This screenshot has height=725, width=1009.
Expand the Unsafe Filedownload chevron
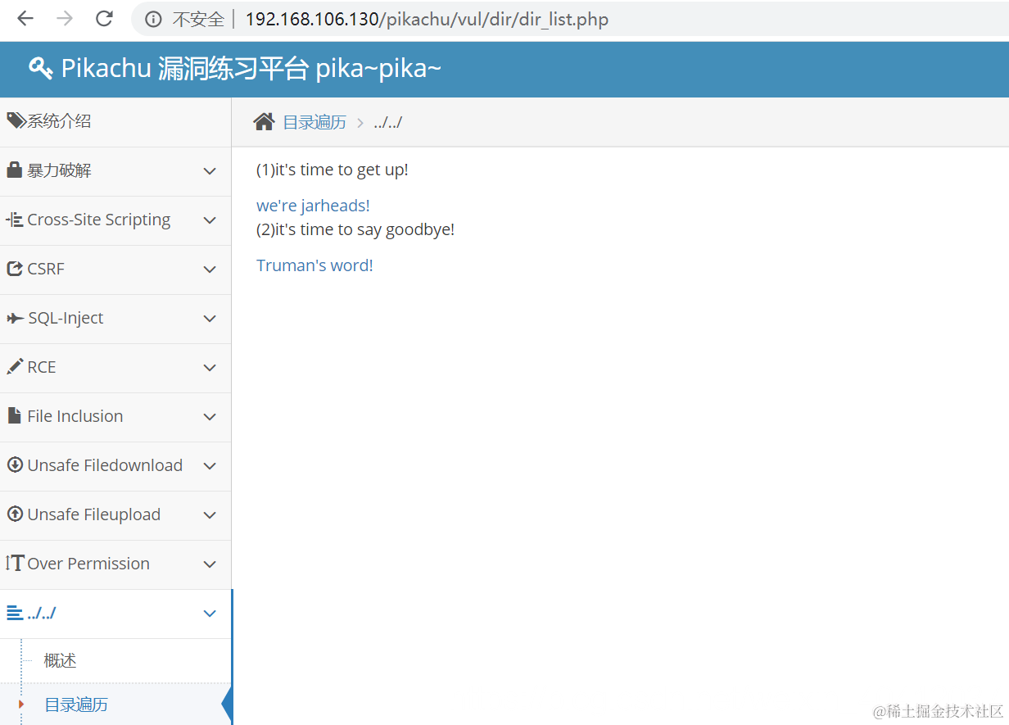tap(210, 466)
